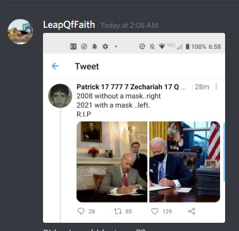Open the reply bubble icon with 28

pos(81,211)
